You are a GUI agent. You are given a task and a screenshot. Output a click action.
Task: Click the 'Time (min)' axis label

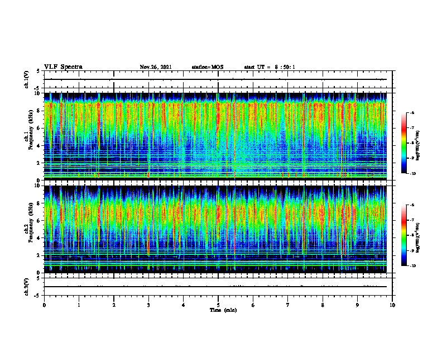click(223, 310)
